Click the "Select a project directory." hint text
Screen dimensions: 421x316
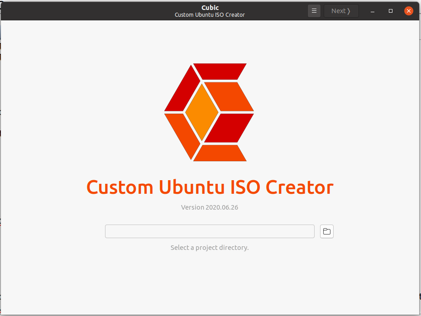[x=209, y=248]
